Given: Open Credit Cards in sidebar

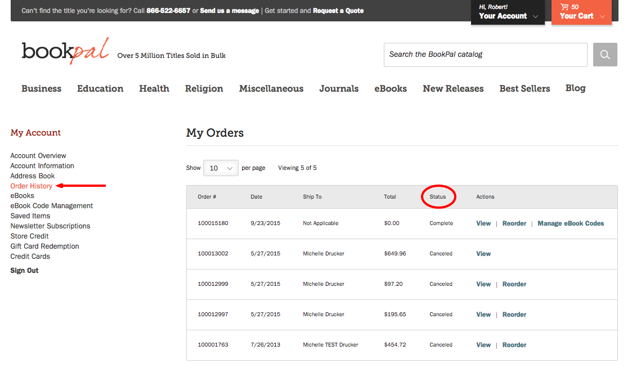Looking at the screenshot, I should [x=30, y=256].
